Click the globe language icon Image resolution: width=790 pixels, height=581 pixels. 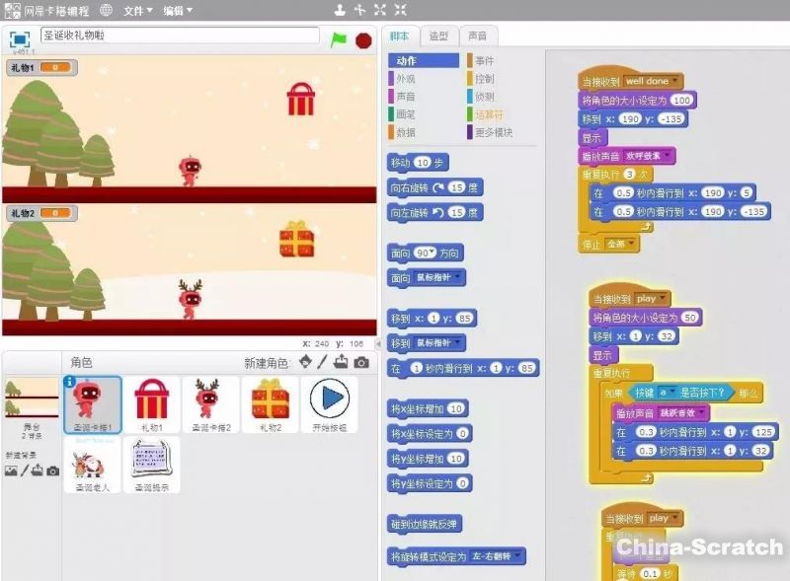[106, 10]
